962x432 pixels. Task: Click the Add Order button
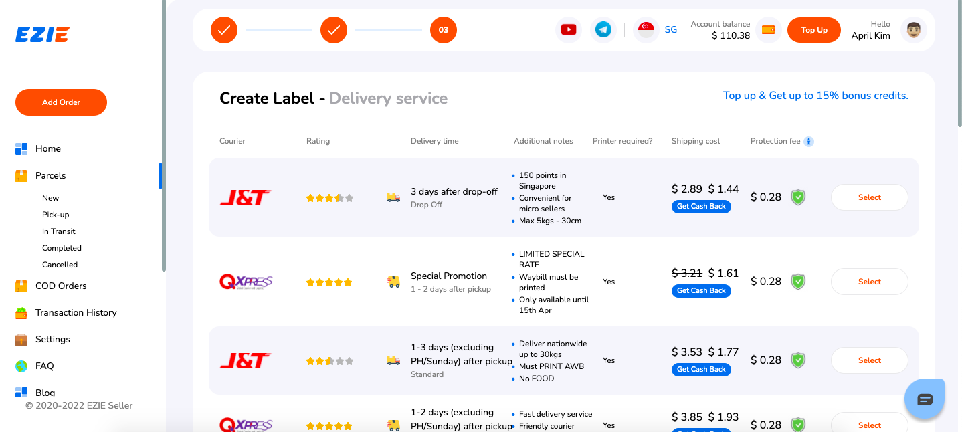[x=61, y=102]
